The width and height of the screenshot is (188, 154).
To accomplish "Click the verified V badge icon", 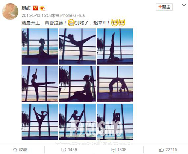I will [35, 8].
